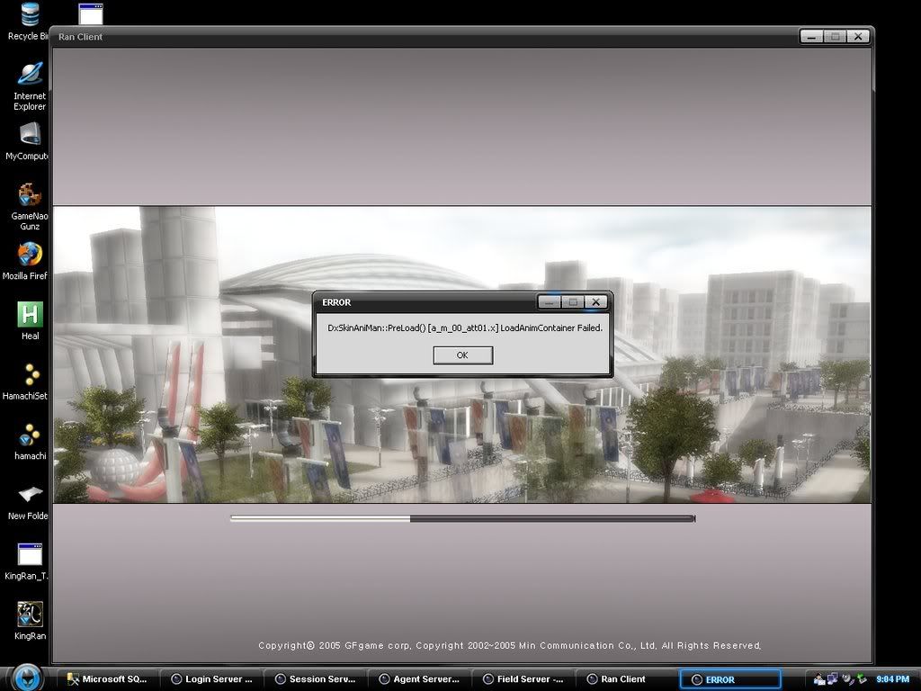The height and width of the screenshot is (691, 921).
Task: Open the KingRan_T desktop shortcut
Action: click(30, 555)
